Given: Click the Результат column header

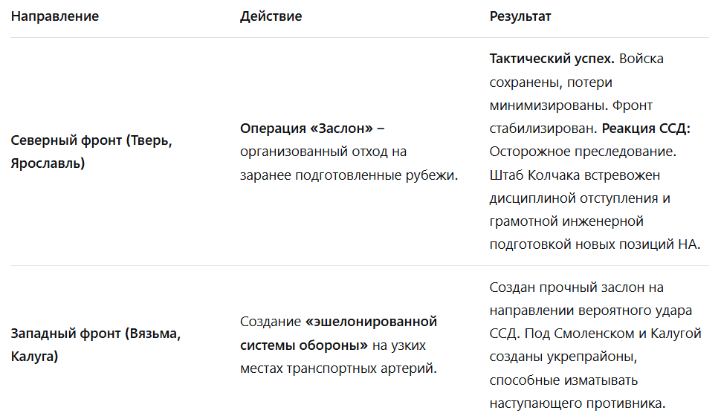Looking at the screenshot, I should click(520, 16).
